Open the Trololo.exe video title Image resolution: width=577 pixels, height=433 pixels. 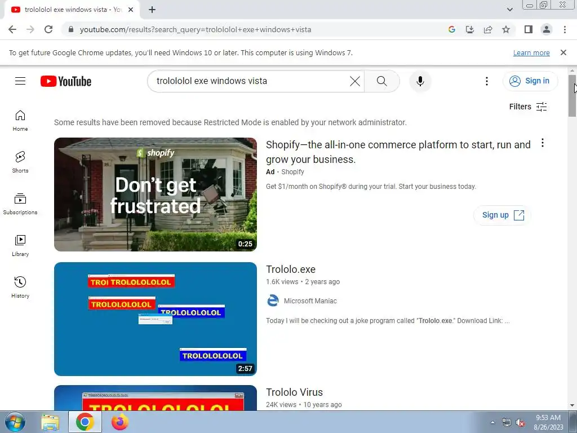click(x=291, y=269)
